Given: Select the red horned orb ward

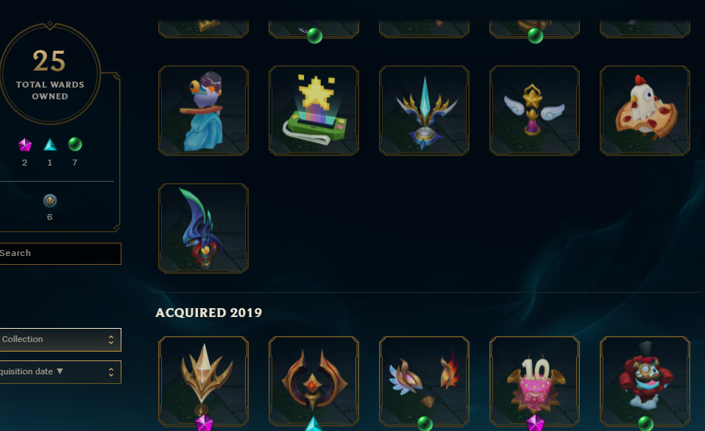Looking at the screenshot, I should pos(313,381).
